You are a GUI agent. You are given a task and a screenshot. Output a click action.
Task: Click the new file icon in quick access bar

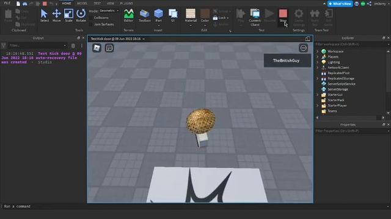tap(18, 4)
